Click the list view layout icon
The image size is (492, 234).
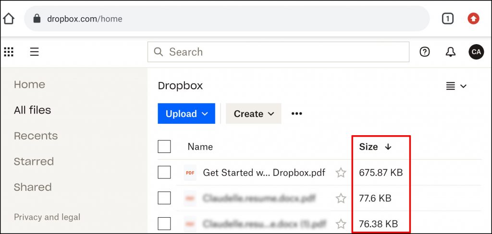(451, 86)
